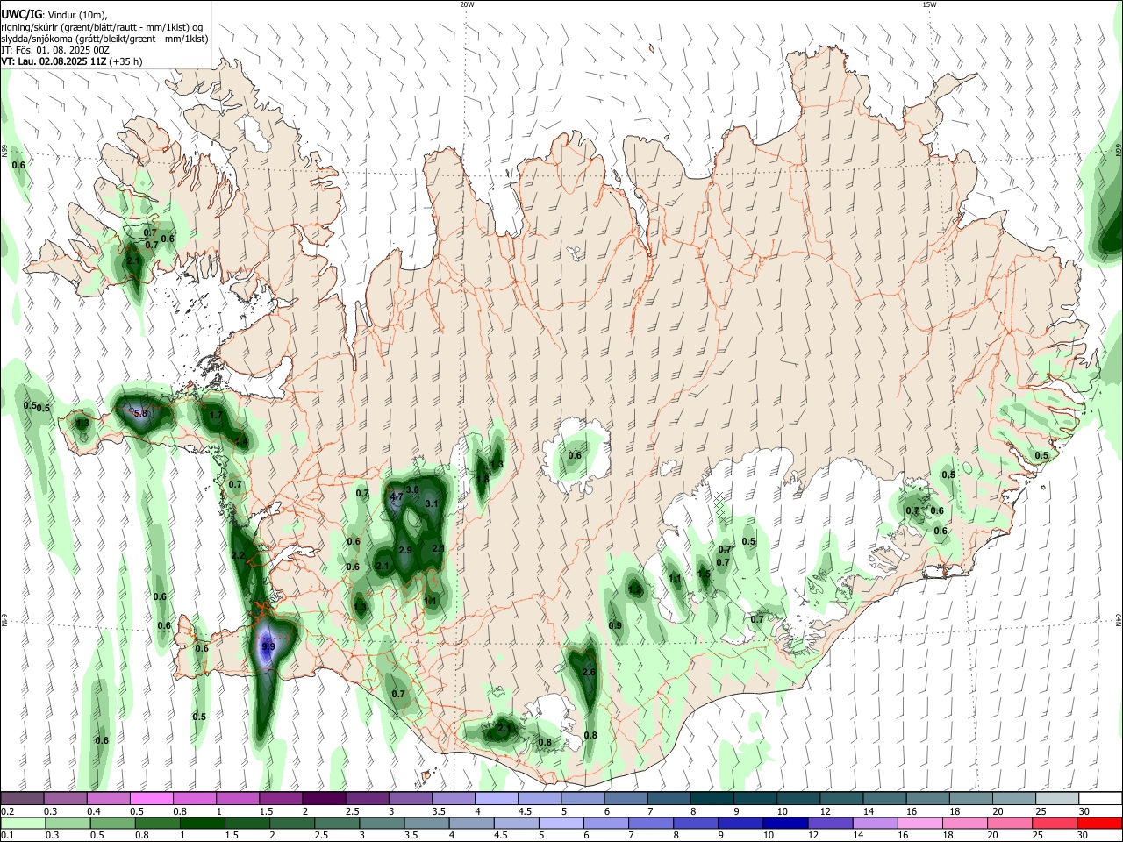Click the 20W longitude label
The height and width of the screenshot is (842, 1123).
click(x=467, y=4)
